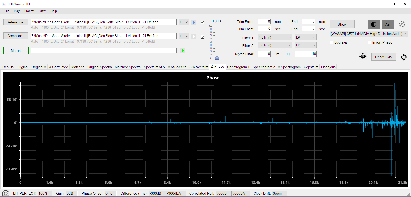Click the Reference: button
Image resolution: width=411 pixels, height=197 pixels.
click(x=15, y=22)
